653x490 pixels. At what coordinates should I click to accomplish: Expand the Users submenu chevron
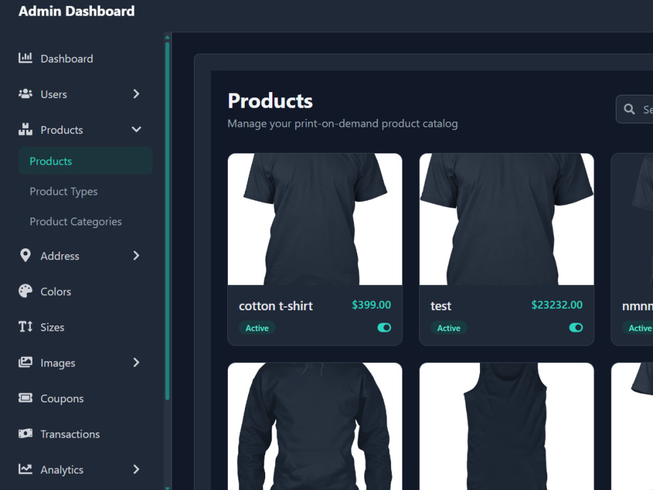click(x=136, y=93)
